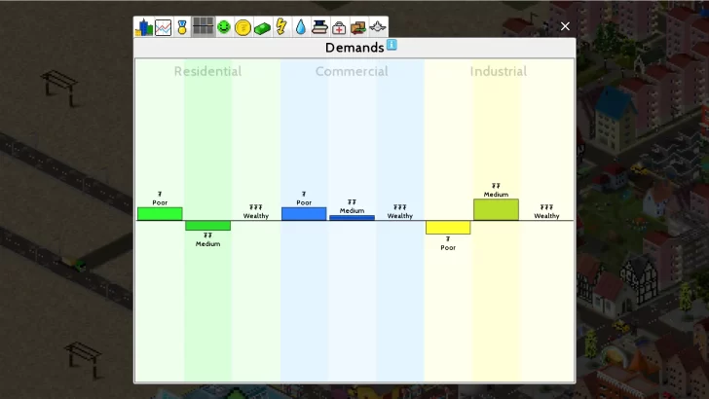Open the airplane tab

click(378, 27)
